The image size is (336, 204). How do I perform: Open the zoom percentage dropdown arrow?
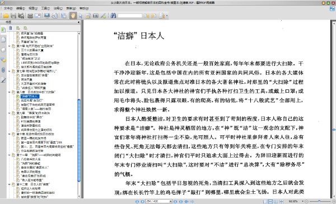tap(303, 201)
